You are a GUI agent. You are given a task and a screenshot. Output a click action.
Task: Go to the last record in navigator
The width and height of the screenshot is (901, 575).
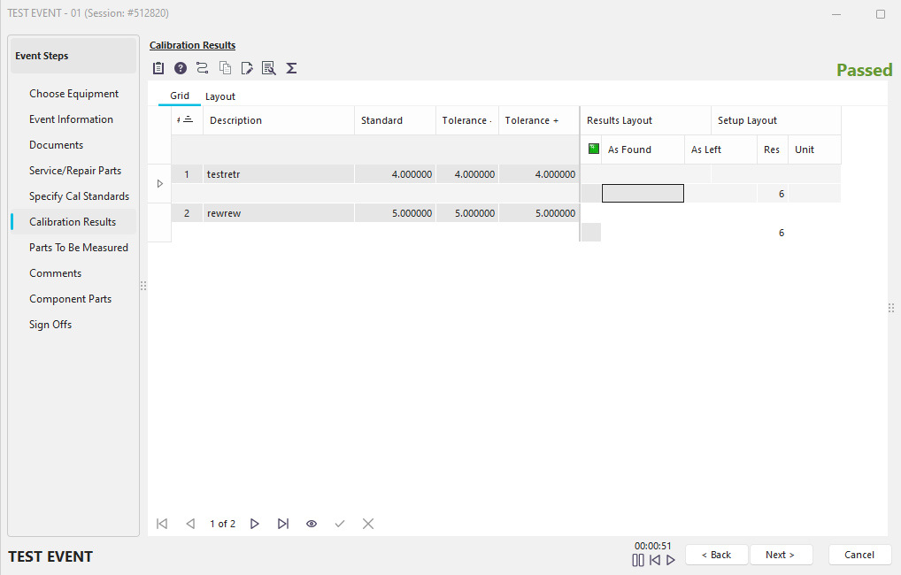click(x=283, y=524)
